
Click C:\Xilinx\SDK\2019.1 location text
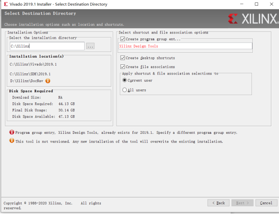coord(30,74)
